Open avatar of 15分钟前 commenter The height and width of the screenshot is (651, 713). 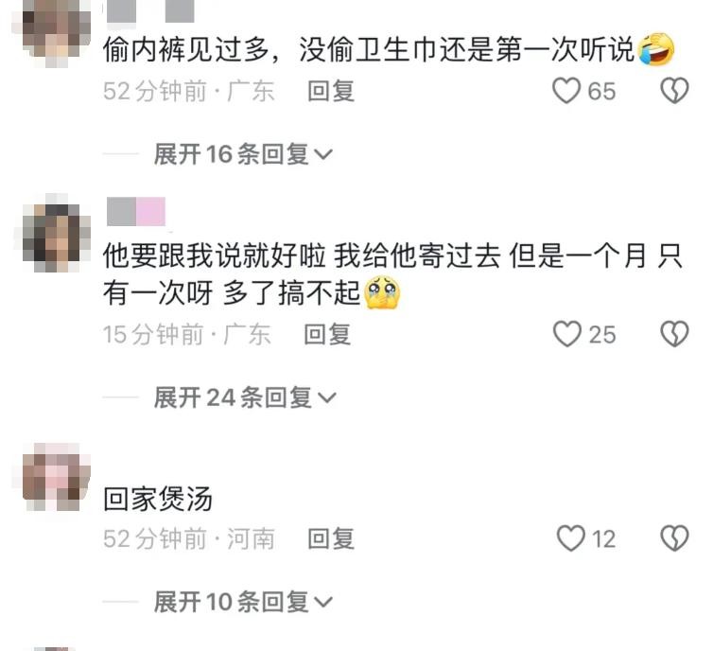[x=57, y=233]
